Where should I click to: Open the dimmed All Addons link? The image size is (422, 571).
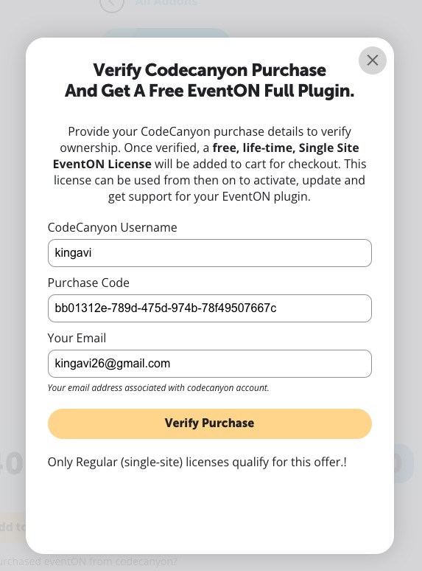pos(166,3)
